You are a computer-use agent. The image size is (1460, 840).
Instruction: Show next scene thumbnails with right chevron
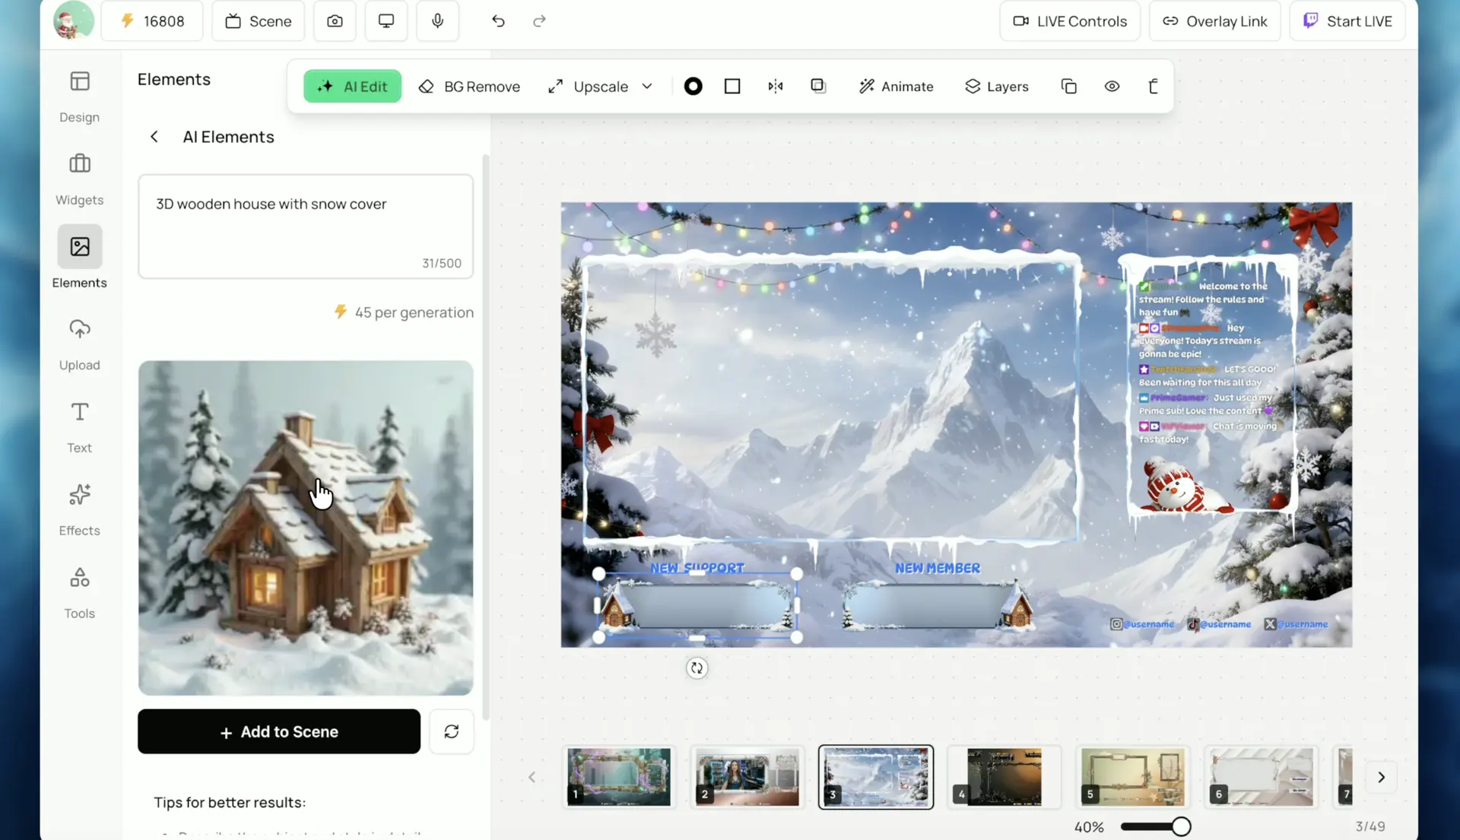[x=1381, y=777]
